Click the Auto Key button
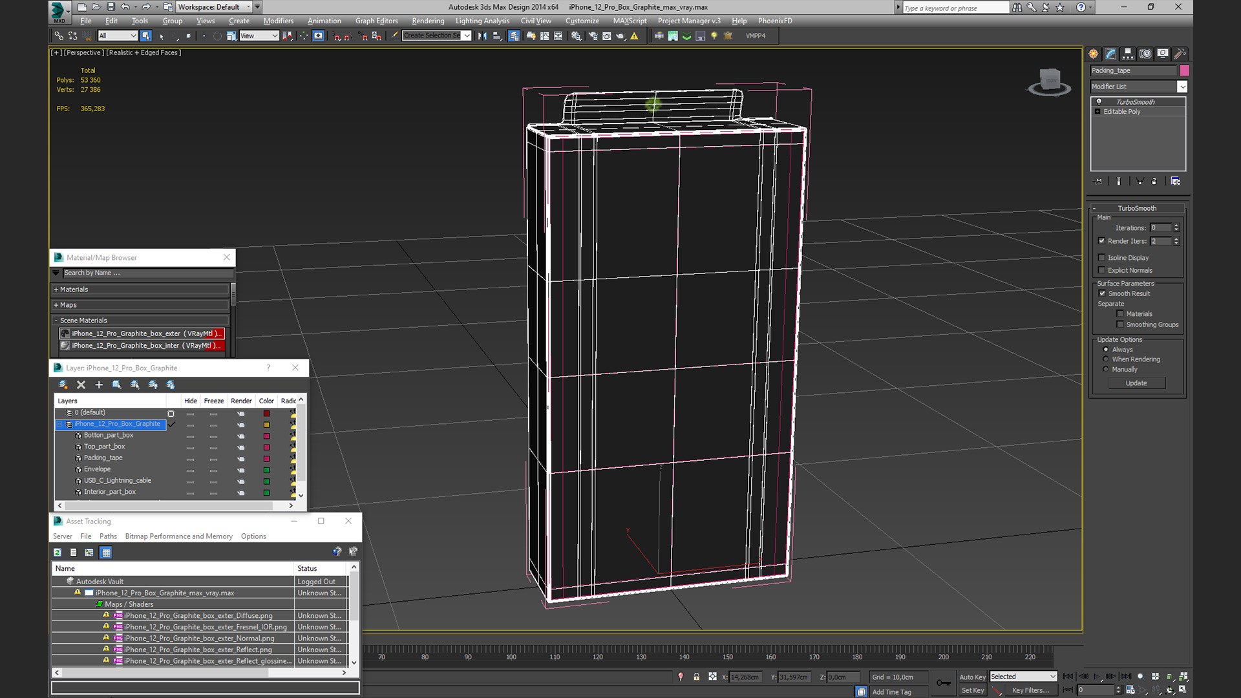 point(972,677)
